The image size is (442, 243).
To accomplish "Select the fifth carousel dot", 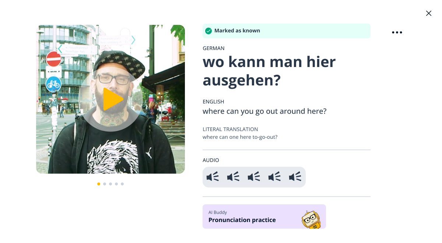I will (x=122, y=184).
